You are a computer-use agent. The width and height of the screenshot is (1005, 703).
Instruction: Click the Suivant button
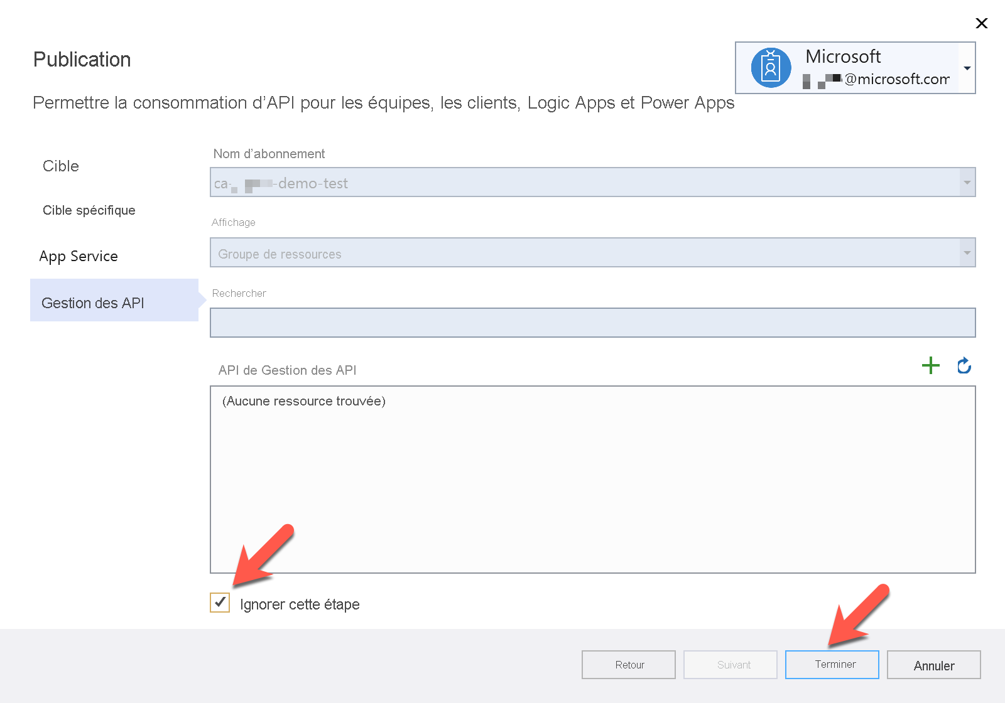[731, 665]
